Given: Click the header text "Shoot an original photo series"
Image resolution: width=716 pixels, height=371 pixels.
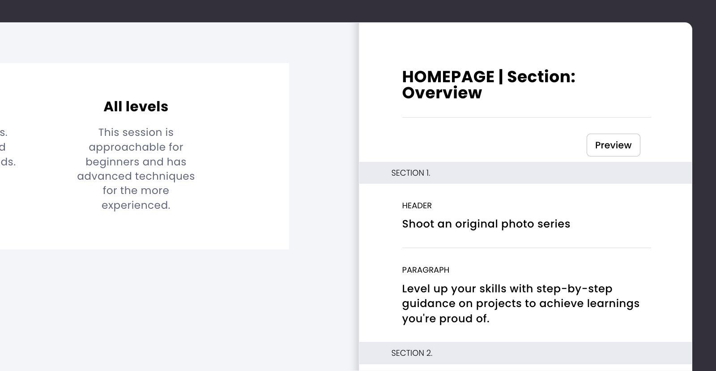Looking at the screenshot, I should coord(486,224).
